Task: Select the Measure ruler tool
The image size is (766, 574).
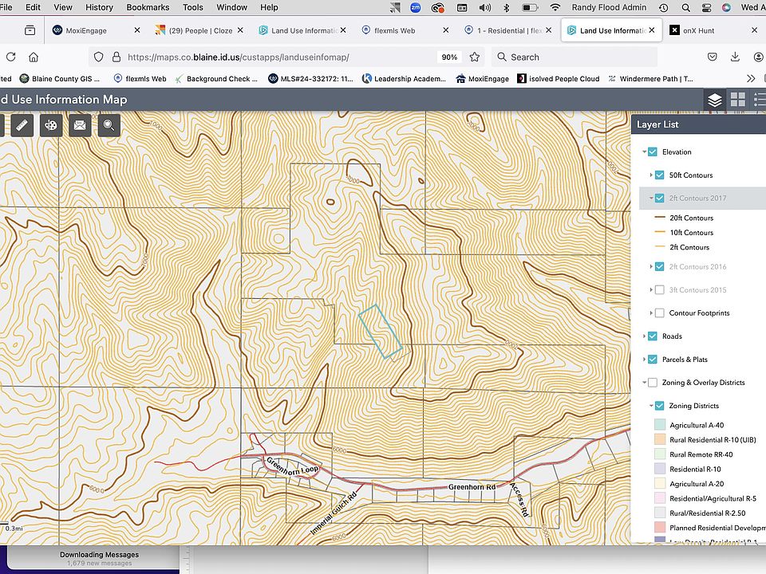Action: (x=22, y=126)
